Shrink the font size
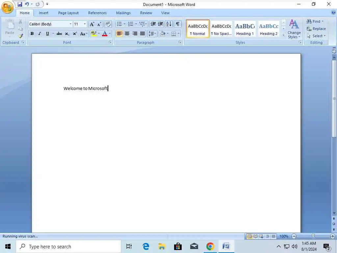This screenshot has height=253, width=337. [x=99, y=24]
